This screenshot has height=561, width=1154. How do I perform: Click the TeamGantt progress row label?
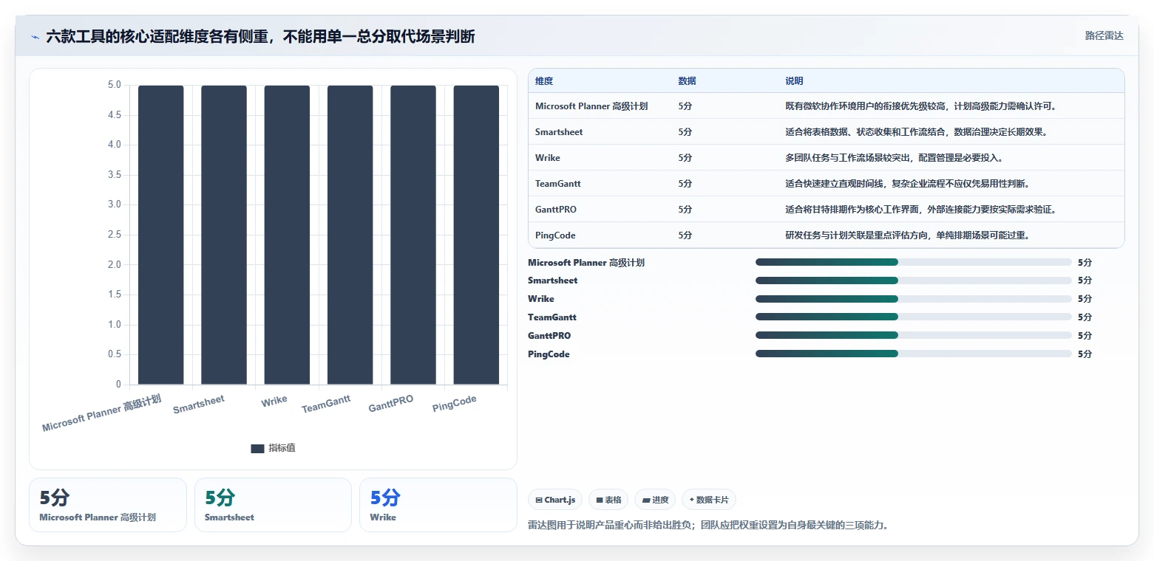pyautogui.click(x=552, y=317)
